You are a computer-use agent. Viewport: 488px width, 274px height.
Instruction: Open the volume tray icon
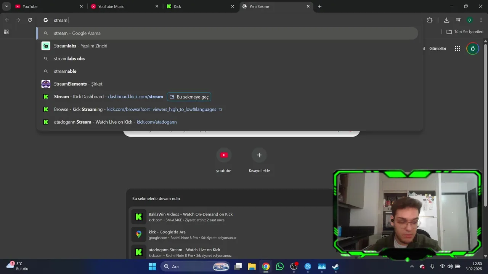pos(450,266)
